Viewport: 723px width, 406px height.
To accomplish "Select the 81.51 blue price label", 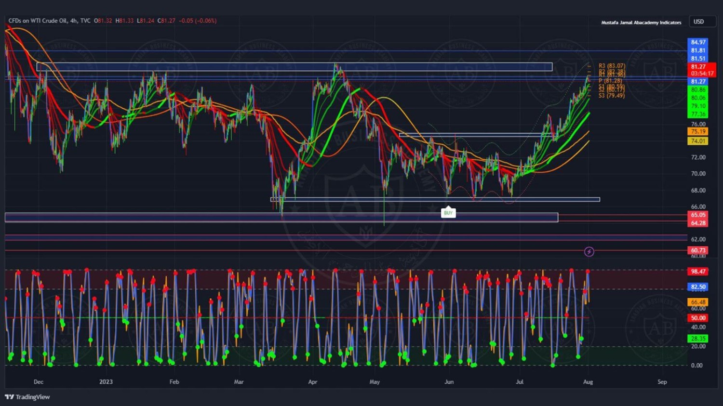I will tap(698, 59).
